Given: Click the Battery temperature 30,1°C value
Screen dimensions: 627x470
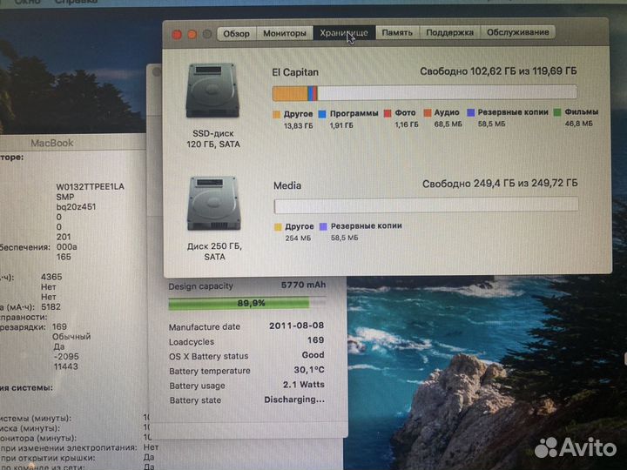Looking at the screenshot, I should [308, 370].
